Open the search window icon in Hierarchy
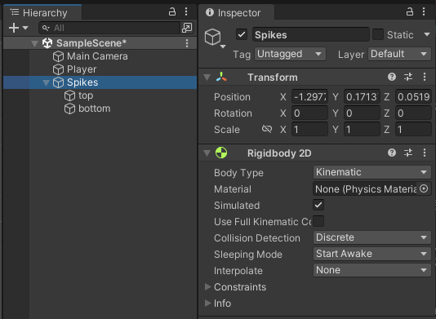The image size is (436, 319). click(187, 28)
